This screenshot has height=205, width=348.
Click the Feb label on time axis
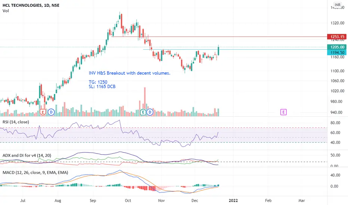pos(268,201)
